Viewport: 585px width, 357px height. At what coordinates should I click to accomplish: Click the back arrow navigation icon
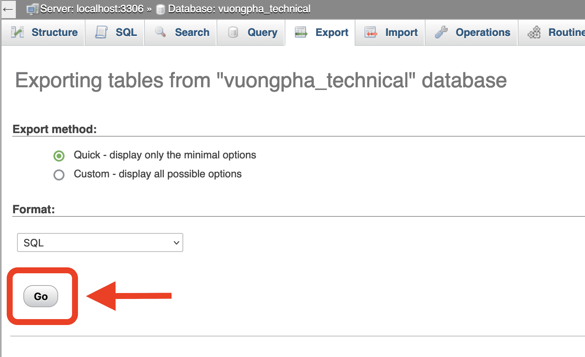[8, 9]
